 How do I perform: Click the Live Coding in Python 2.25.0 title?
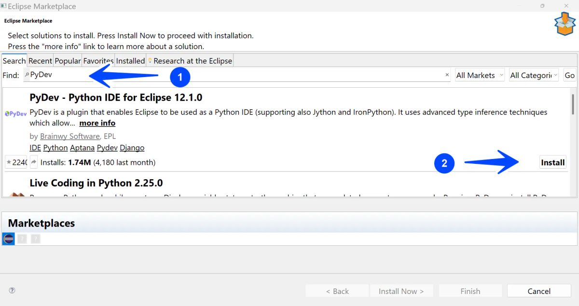coord(96,183)
